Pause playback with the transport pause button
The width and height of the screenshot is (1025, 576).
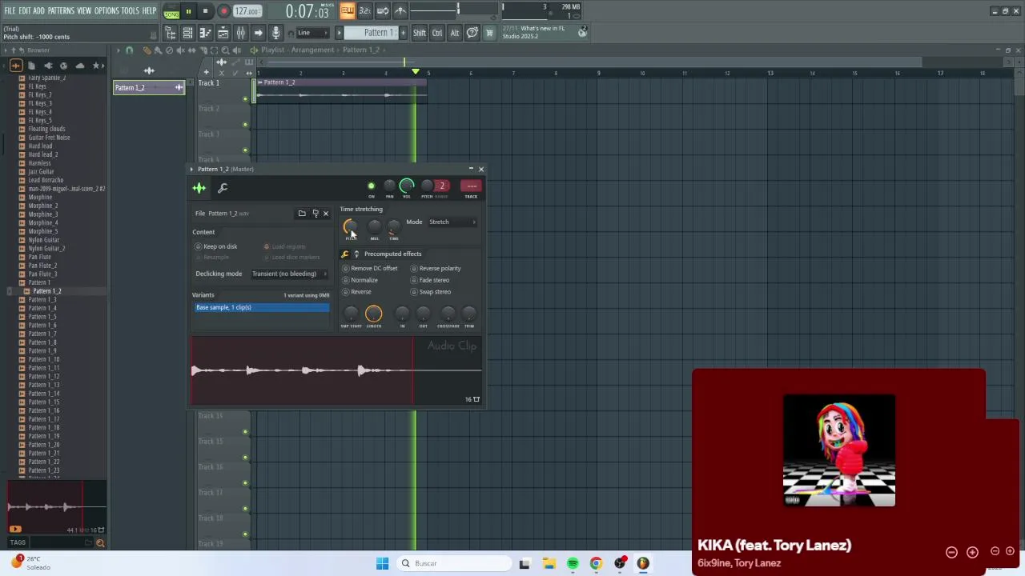pyautogui.click(x=188, y=12)
